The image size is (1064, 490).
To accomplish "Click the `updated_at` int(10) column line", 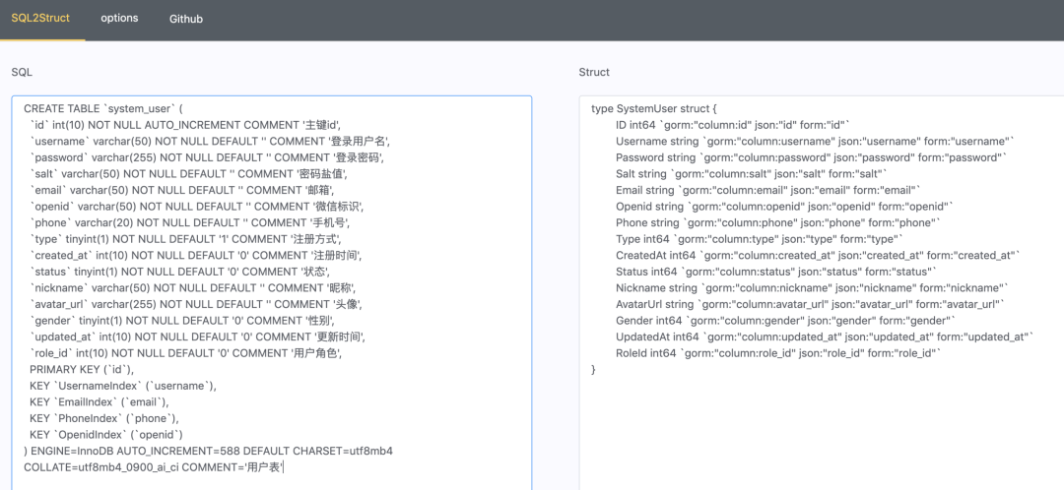I will click(x=199, y=337).
